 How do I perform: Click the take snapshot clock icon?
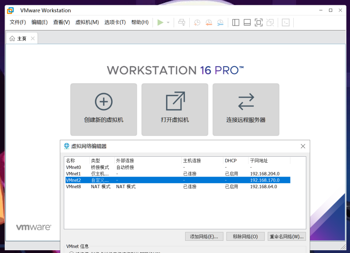(197, 22)
